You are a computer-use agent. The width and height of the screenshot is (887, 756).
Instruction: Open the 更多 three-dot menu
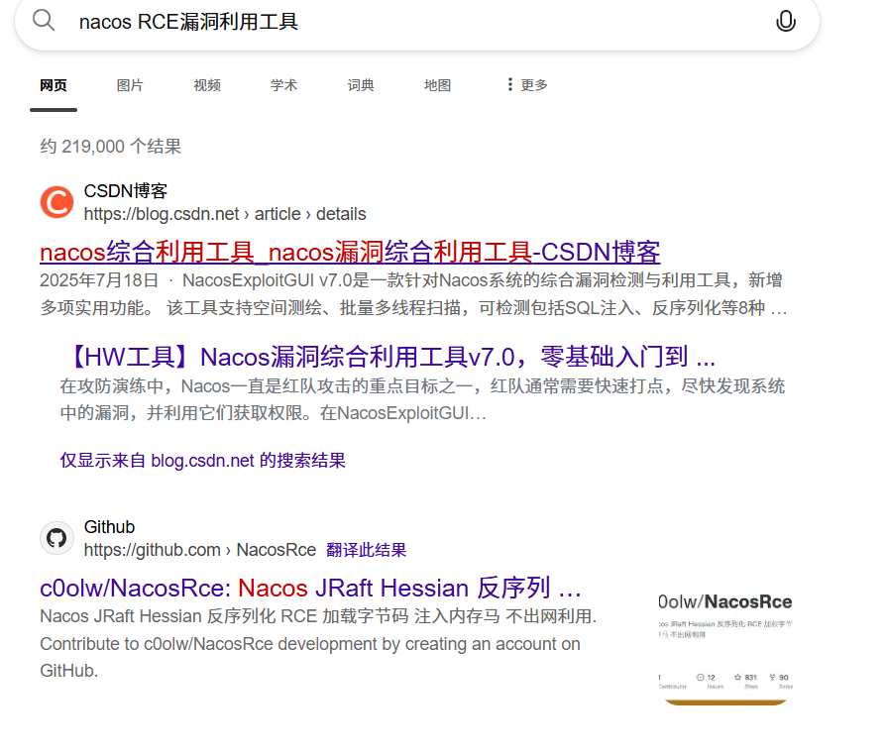pyautogui.click(x=527, y=85)
